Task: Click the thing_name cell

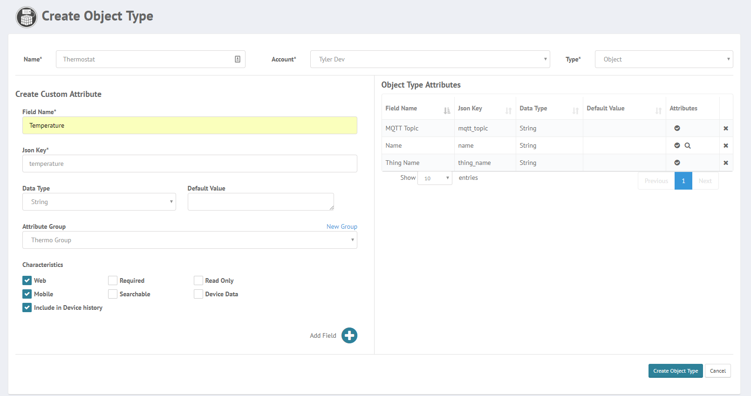Action: point(485,163)
